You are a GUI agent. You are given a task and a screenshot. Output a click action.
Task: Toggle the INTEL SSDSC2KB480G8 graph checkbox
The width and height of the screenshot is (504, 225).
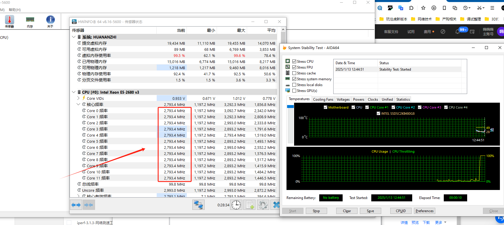(x=378, y=114)
